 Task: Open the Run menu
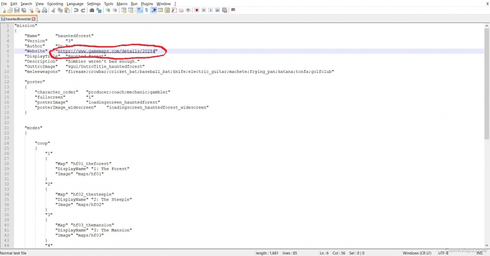[134, 4]
